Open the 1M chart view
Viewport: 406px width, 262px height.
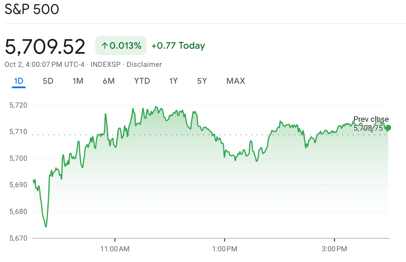78,81
